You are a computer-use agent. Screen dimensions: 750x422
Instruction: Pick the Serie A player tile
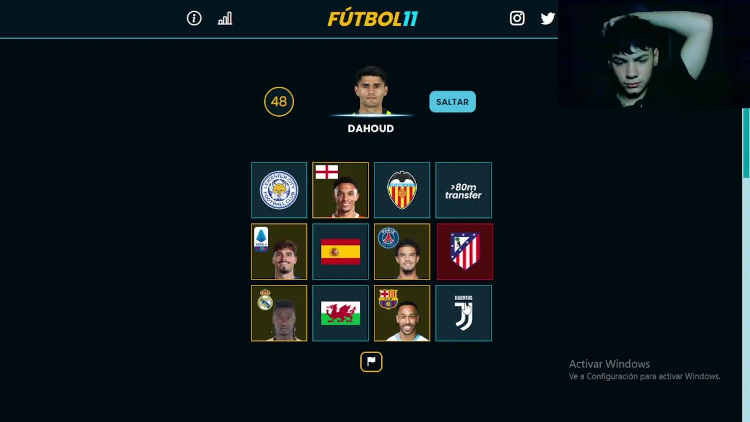[279, 251]
